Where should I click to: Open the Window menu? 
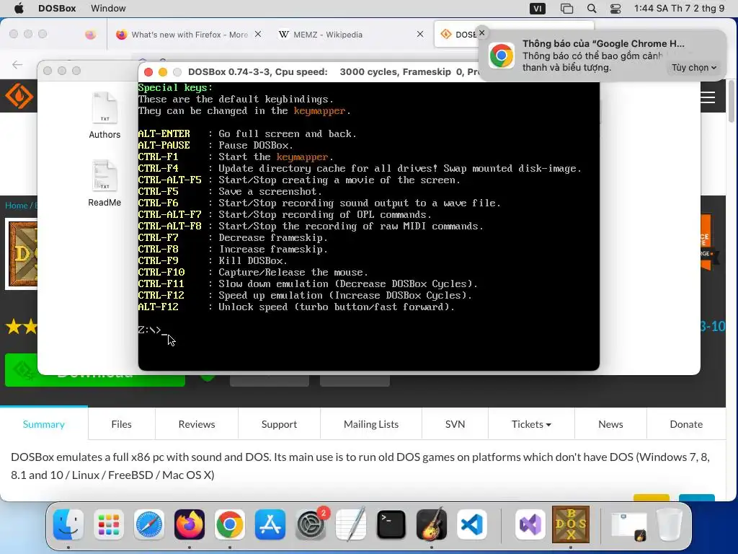point(108,8)
